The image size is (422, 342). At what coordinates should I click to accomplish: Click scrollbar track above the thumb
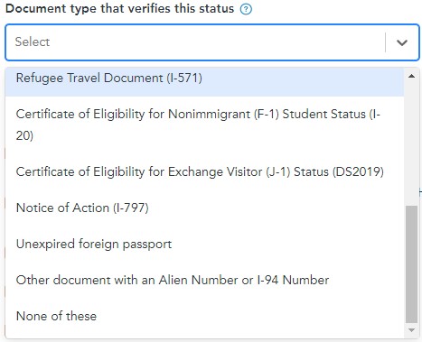click(411, 143)
